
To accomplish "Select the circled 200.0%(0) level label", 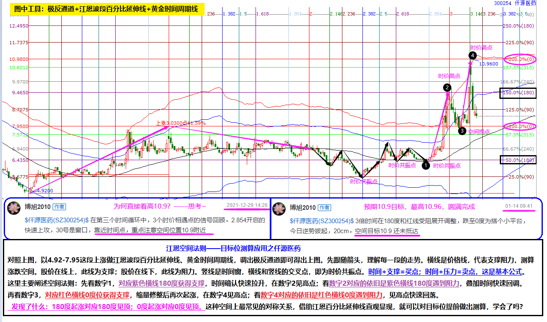I will point(519,59).
